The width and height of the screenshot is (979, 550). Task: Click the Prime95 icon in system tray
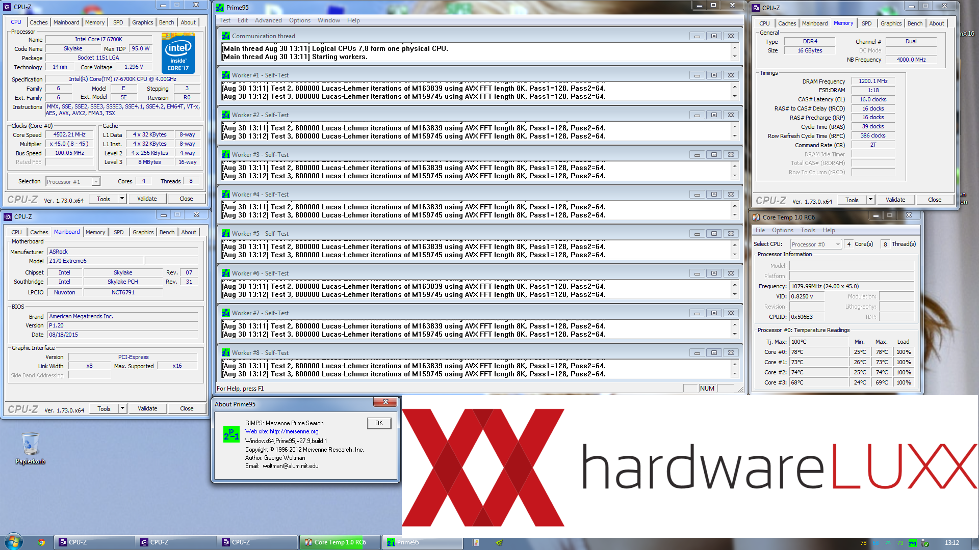tap(912, 543)
